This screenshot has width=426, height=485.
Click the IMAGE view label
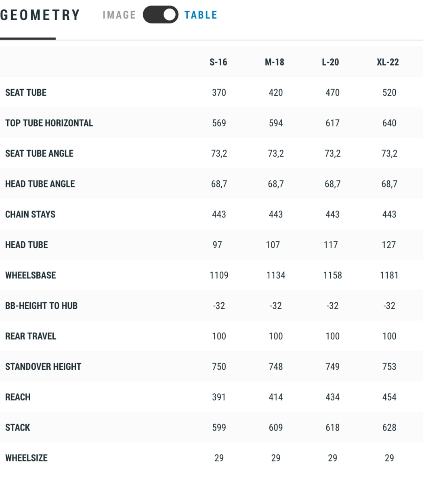coord(119,15)
